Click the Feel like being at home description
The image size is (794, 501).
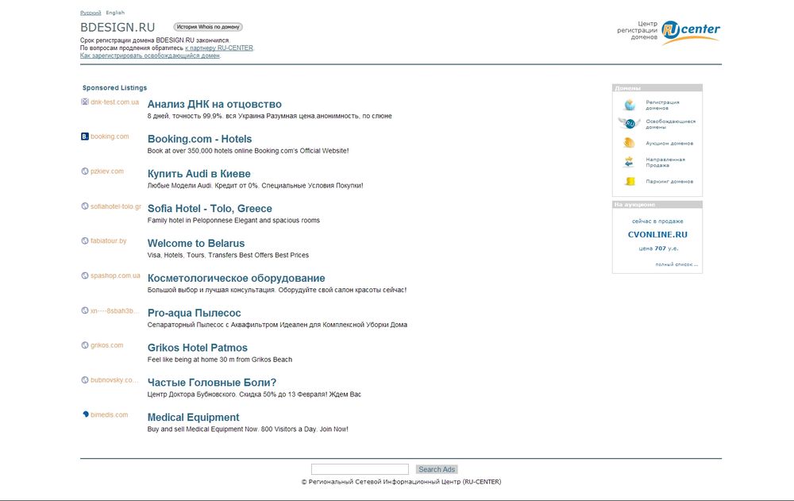(220, 360)
